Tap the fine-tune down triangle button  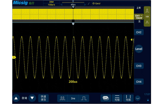pyautogui.click(x=32, y=98)
